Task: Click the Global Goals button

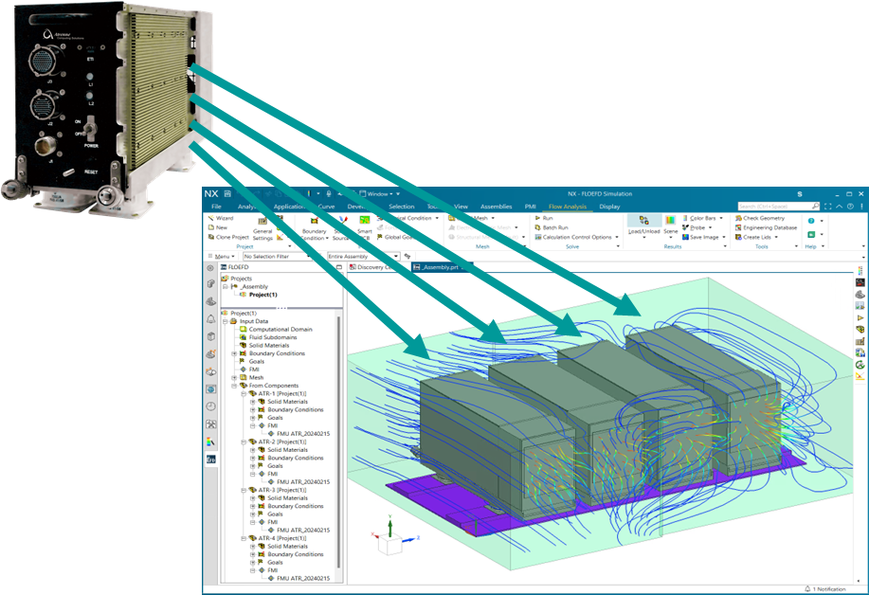Action: pos(395,237)
